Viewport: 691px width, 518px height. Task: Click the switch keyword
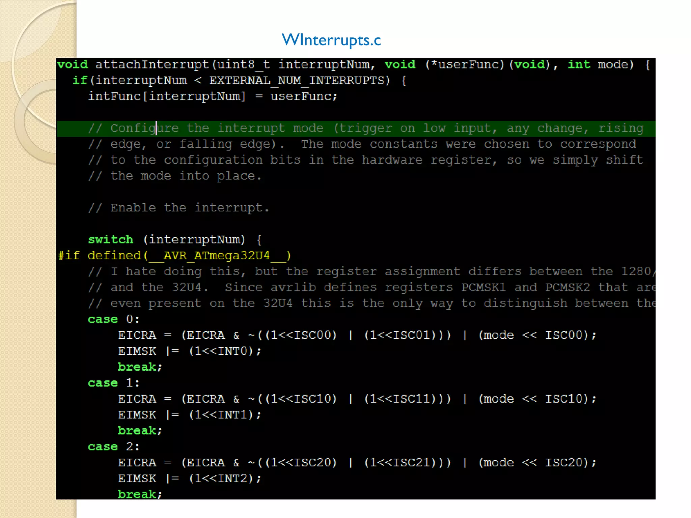pyautogui.click(x=110, y=239)
